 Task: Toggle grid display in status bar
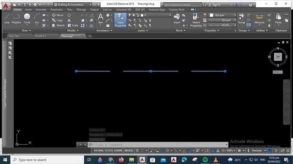pyautogui.click(x=137, y=151)
